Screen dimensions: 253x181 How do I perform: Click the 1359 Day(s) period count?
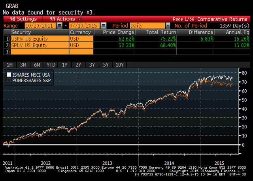pos(234,26)
